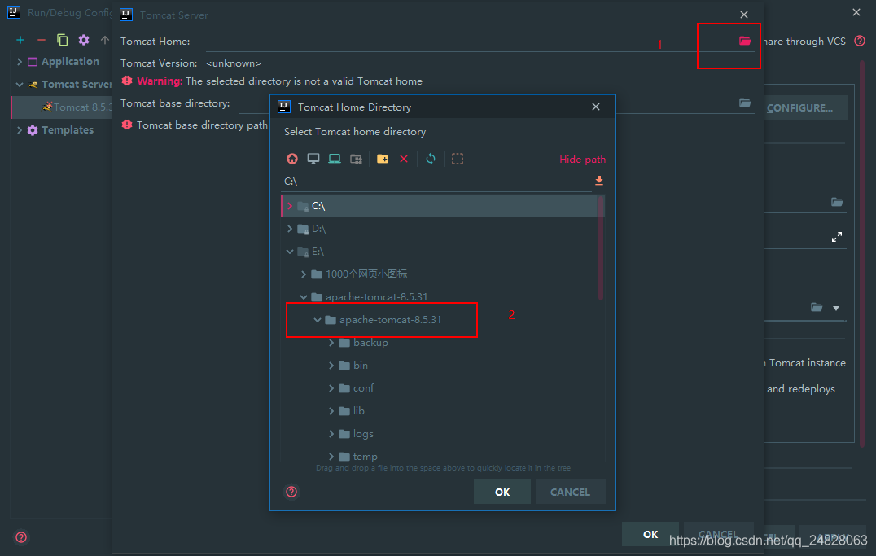Click OK in Tomcat Server dialog
This screenshot has width=876, height=556.
(x=650, y=534)
